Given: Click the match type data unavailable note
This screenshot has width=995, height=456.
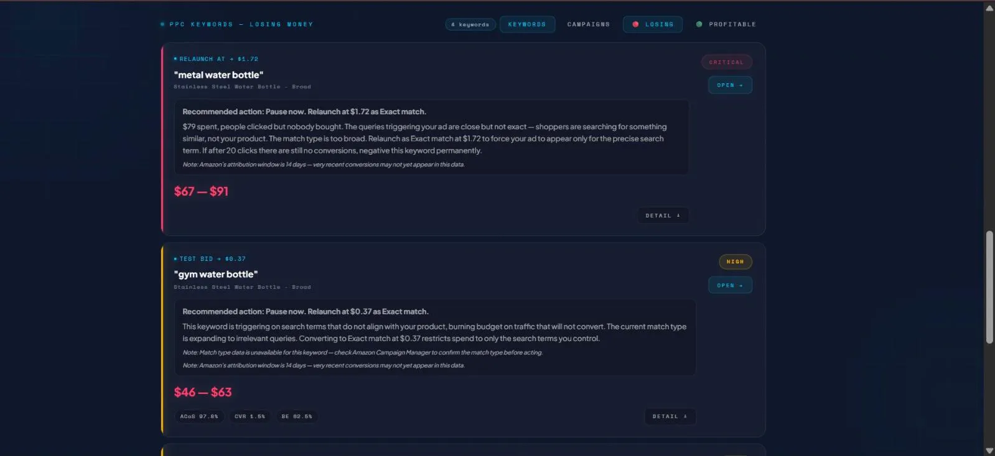Looking at the screenshot, I should pos(362,352).
